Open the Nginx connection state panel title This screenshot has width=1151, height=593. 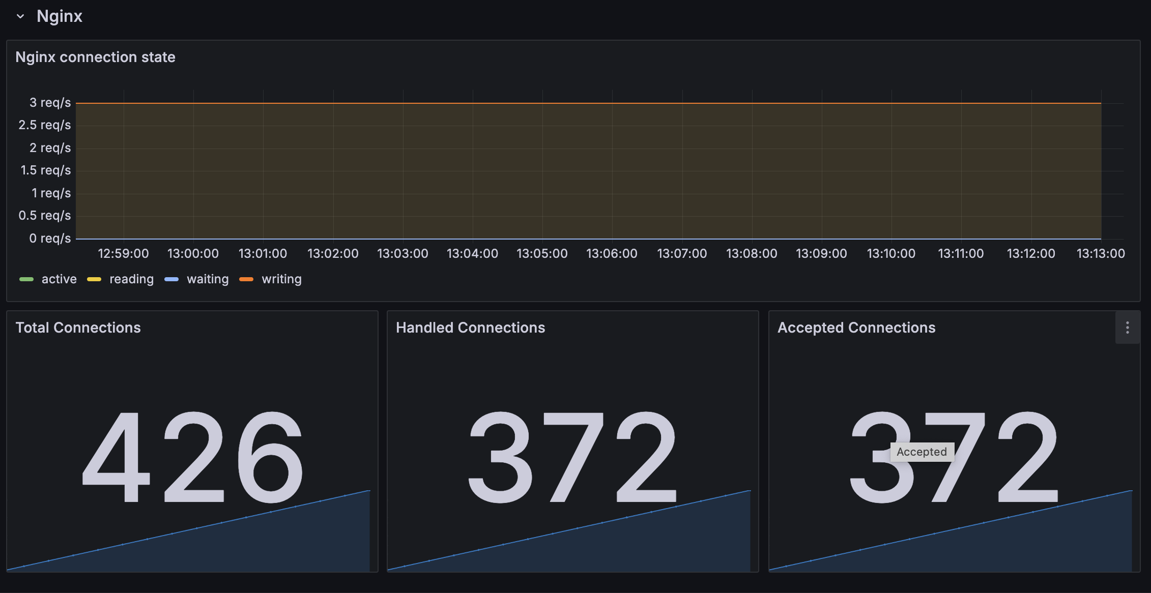point(95,57)
